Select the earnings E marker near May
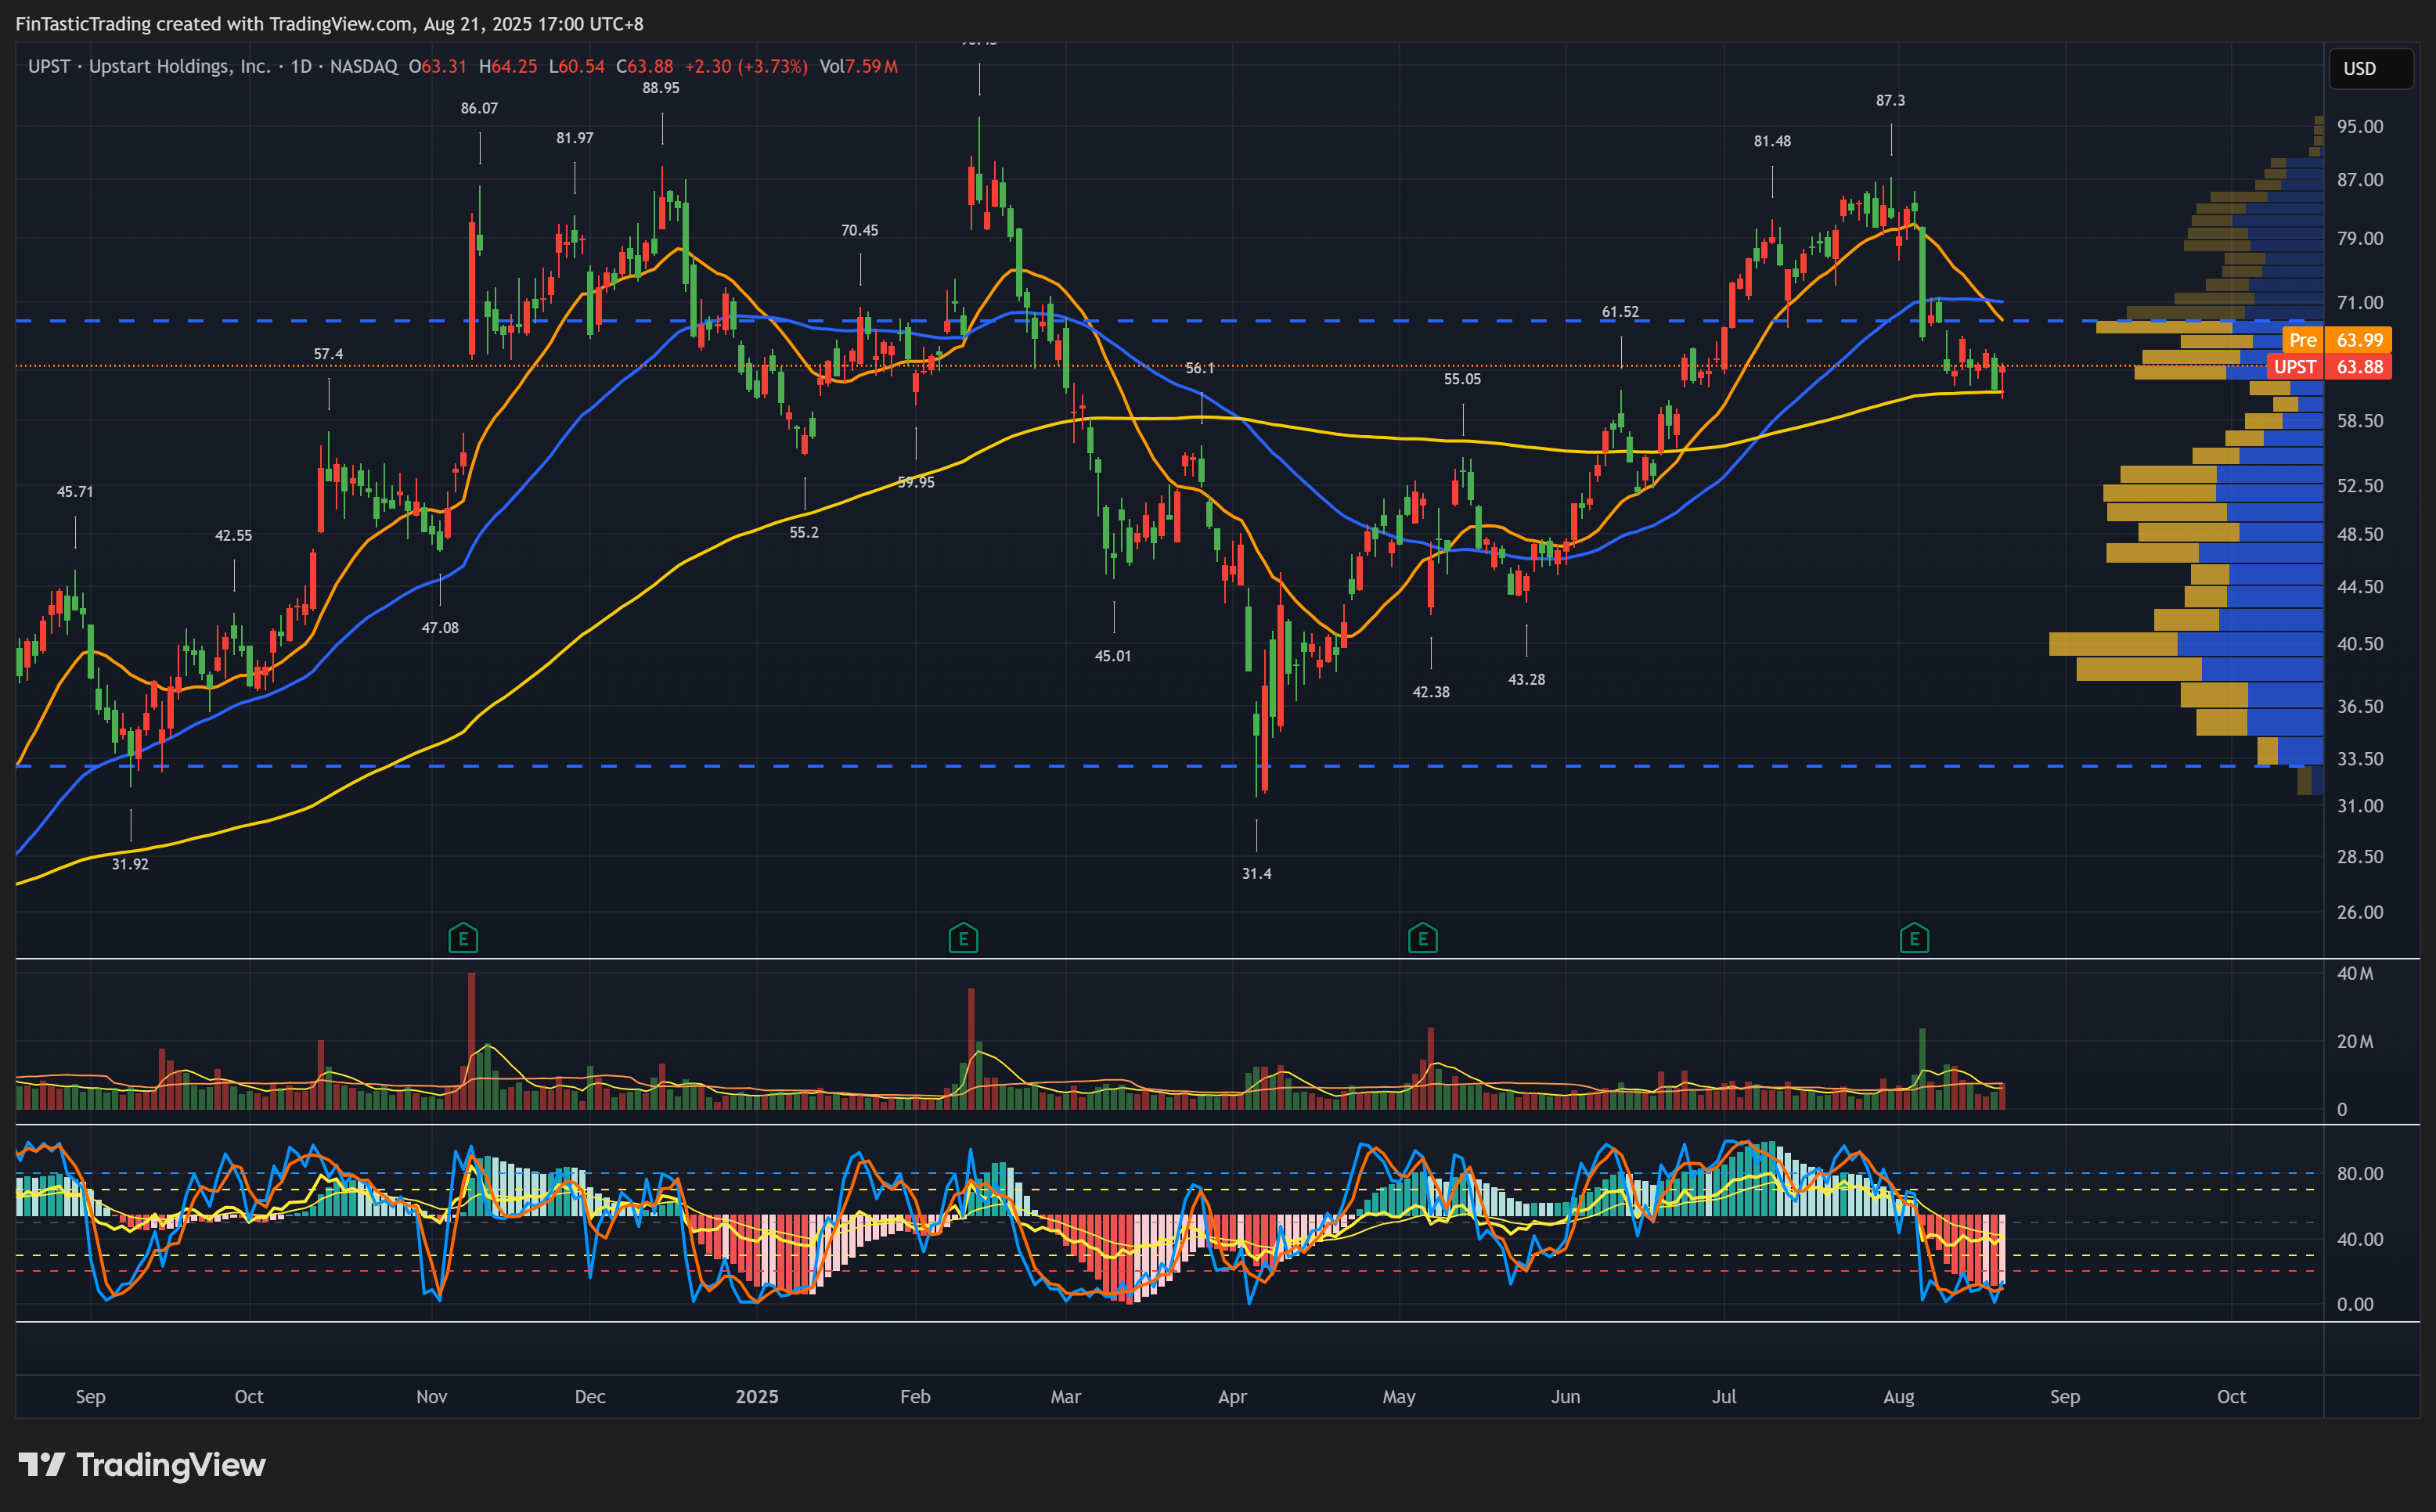The image size is (2436, 1512). (x=1422, y=938)
